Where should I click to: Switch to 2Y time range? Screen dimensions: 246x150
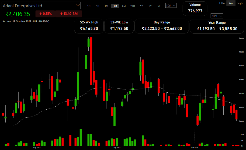[x=150, y=6]
